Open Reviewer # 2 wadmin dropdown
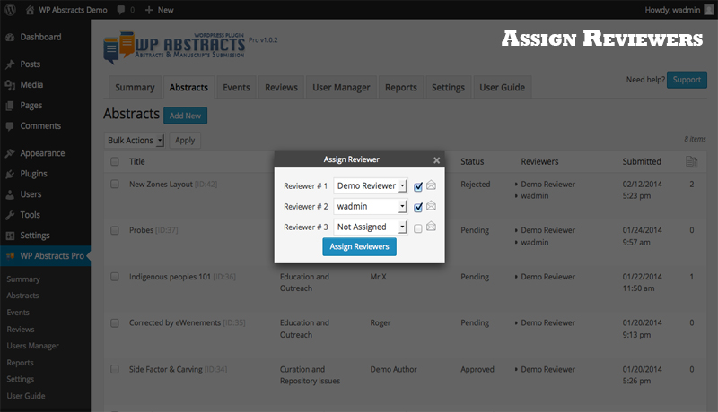 (370, 207)
